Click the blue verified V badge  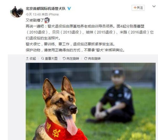coord(69,8)
